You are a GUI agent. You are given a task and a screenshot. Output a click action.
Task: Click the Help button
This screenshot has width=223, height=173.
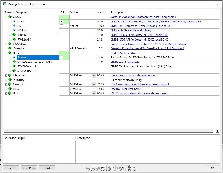(x=212, y=168)
